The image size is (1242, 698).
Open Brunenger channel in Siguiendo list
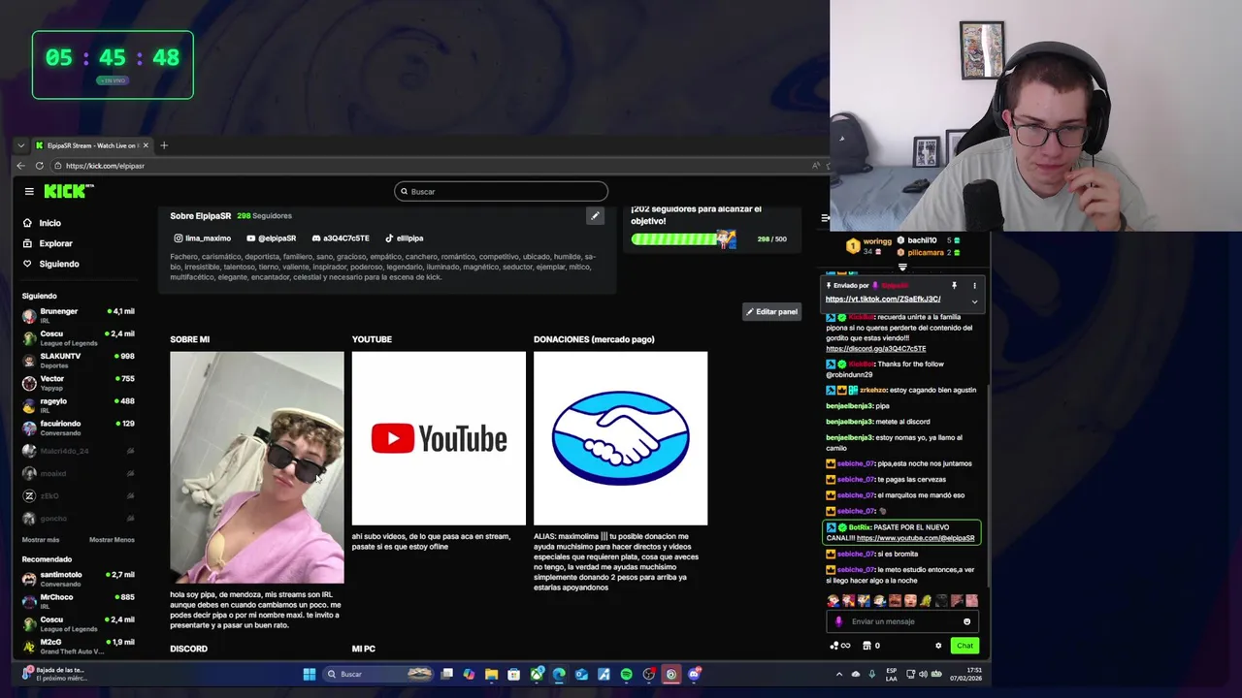[78, 315]
